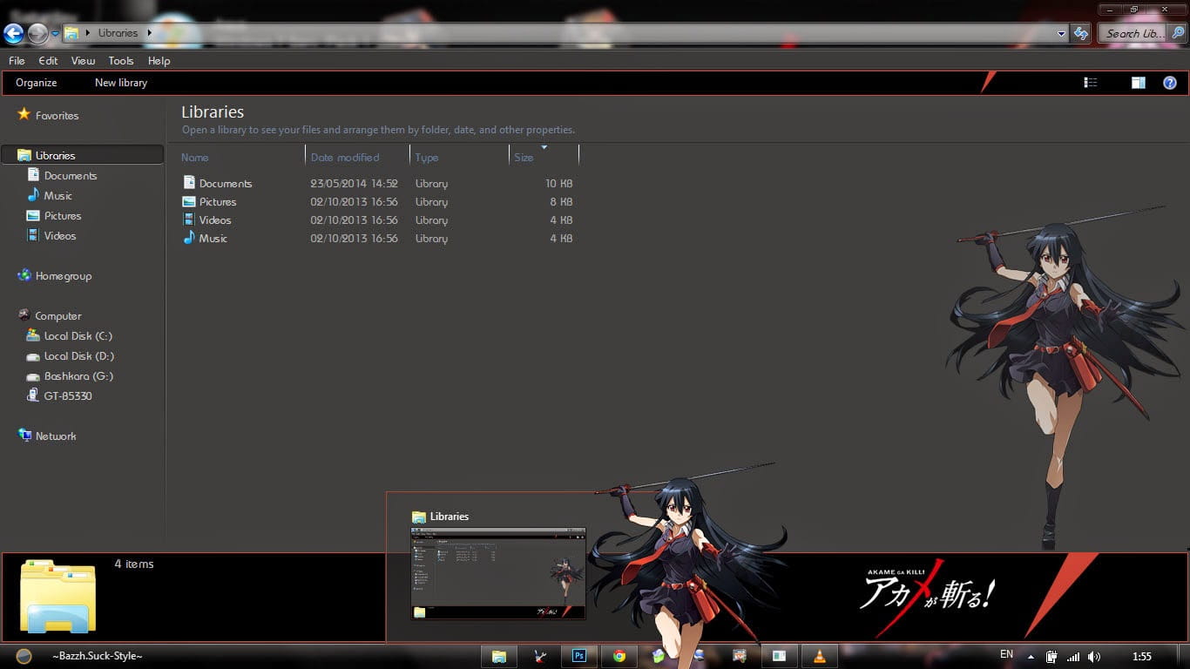Open help with the question mark icon
Image resolution: width=1190 pixels, height=669 pixels.
tap(1170, 83)
